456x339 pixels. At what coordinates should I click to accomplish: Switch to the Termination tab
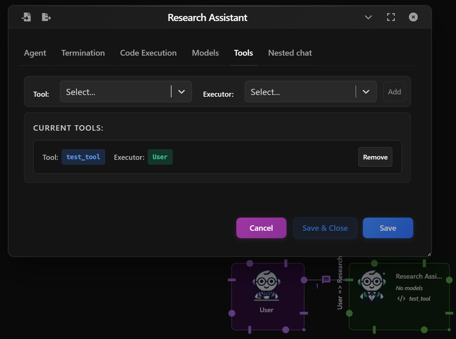tap(83, 53)
